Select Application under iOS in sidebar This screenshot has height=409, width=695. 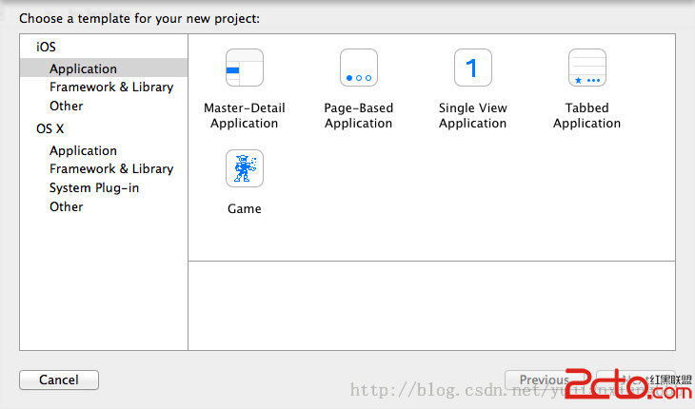84,68
